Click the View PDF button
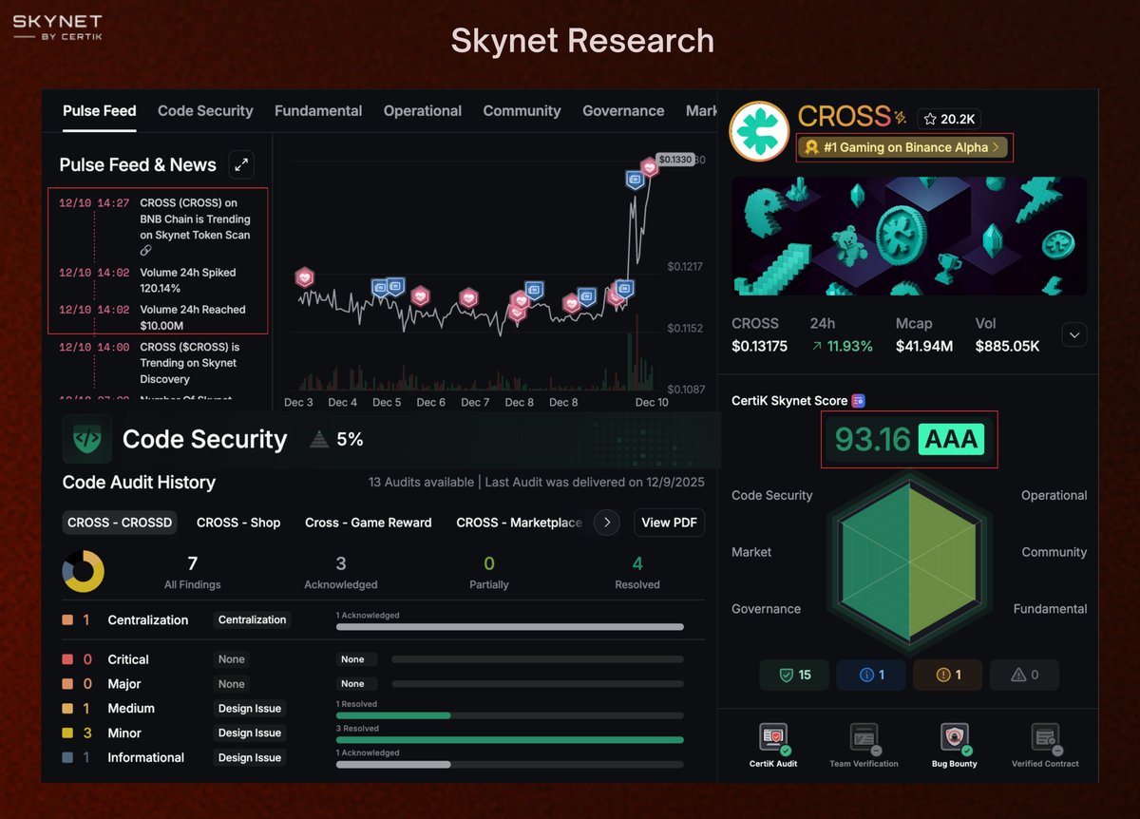The width and height of the screenshot is (1140, 819). 668,523
